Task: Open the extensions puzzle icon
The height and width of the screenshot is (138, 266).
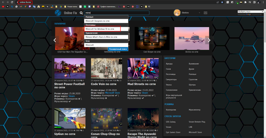Action: pyautogui.click(x=245, y=2)
